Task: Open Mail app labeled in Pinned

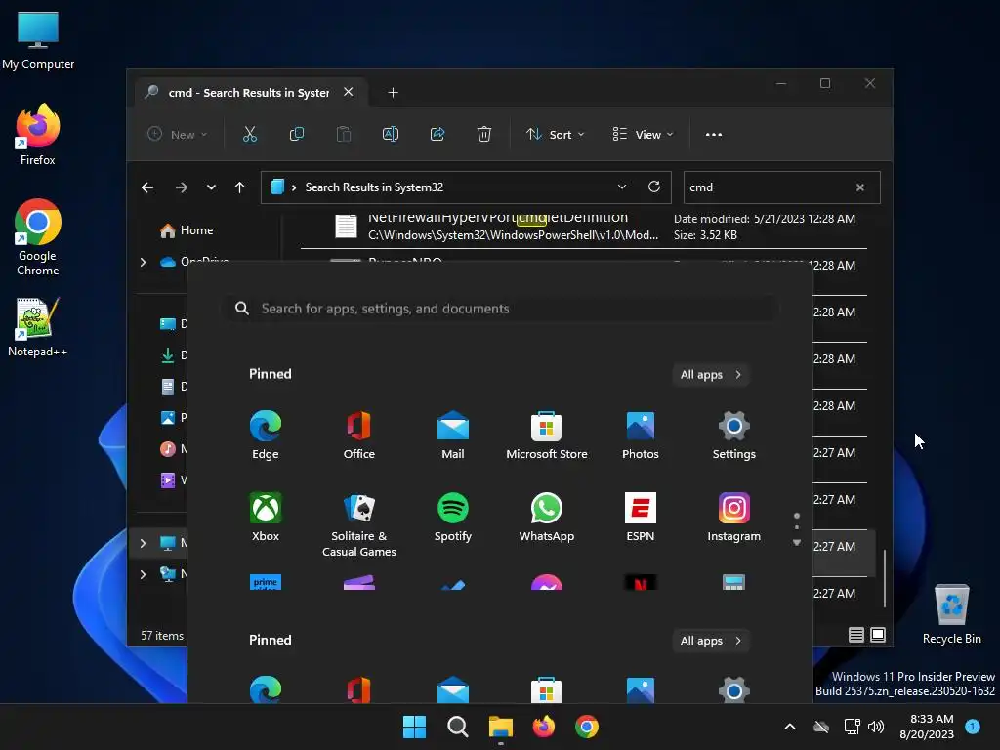Action: point(453,436)
